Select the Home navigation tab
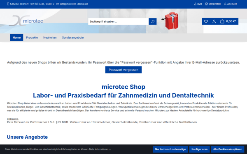This screenshot has width=247, height=154. pyautogui.click(x=16, y=37)
